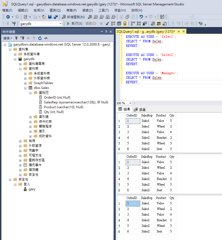The width and height of the screenshot is (222, 240).
Task: Click the New Project icon
Action: pyautogui.click(x=25, y=17)
